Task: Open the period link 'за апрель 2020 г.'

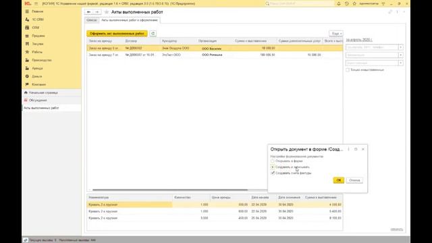Action: 359,40
